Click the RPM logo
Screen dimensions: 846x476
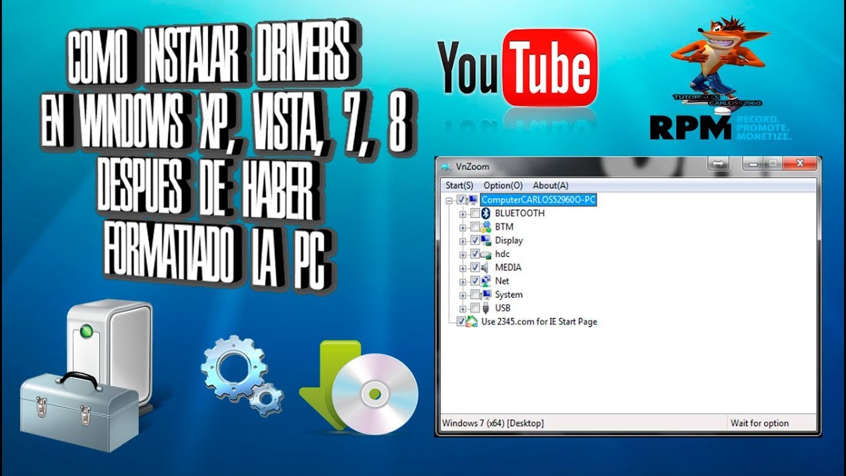720,127
